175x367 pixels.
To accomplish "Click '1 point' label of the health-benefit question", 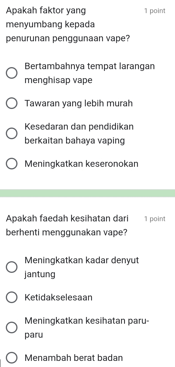I will [154, 219].
